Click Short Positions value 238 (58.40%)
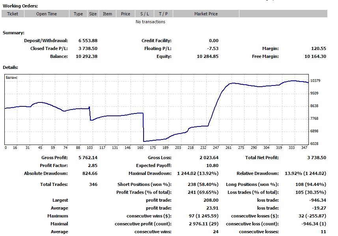Viewport: 338px width, 236px height. [x=203, y=184]
